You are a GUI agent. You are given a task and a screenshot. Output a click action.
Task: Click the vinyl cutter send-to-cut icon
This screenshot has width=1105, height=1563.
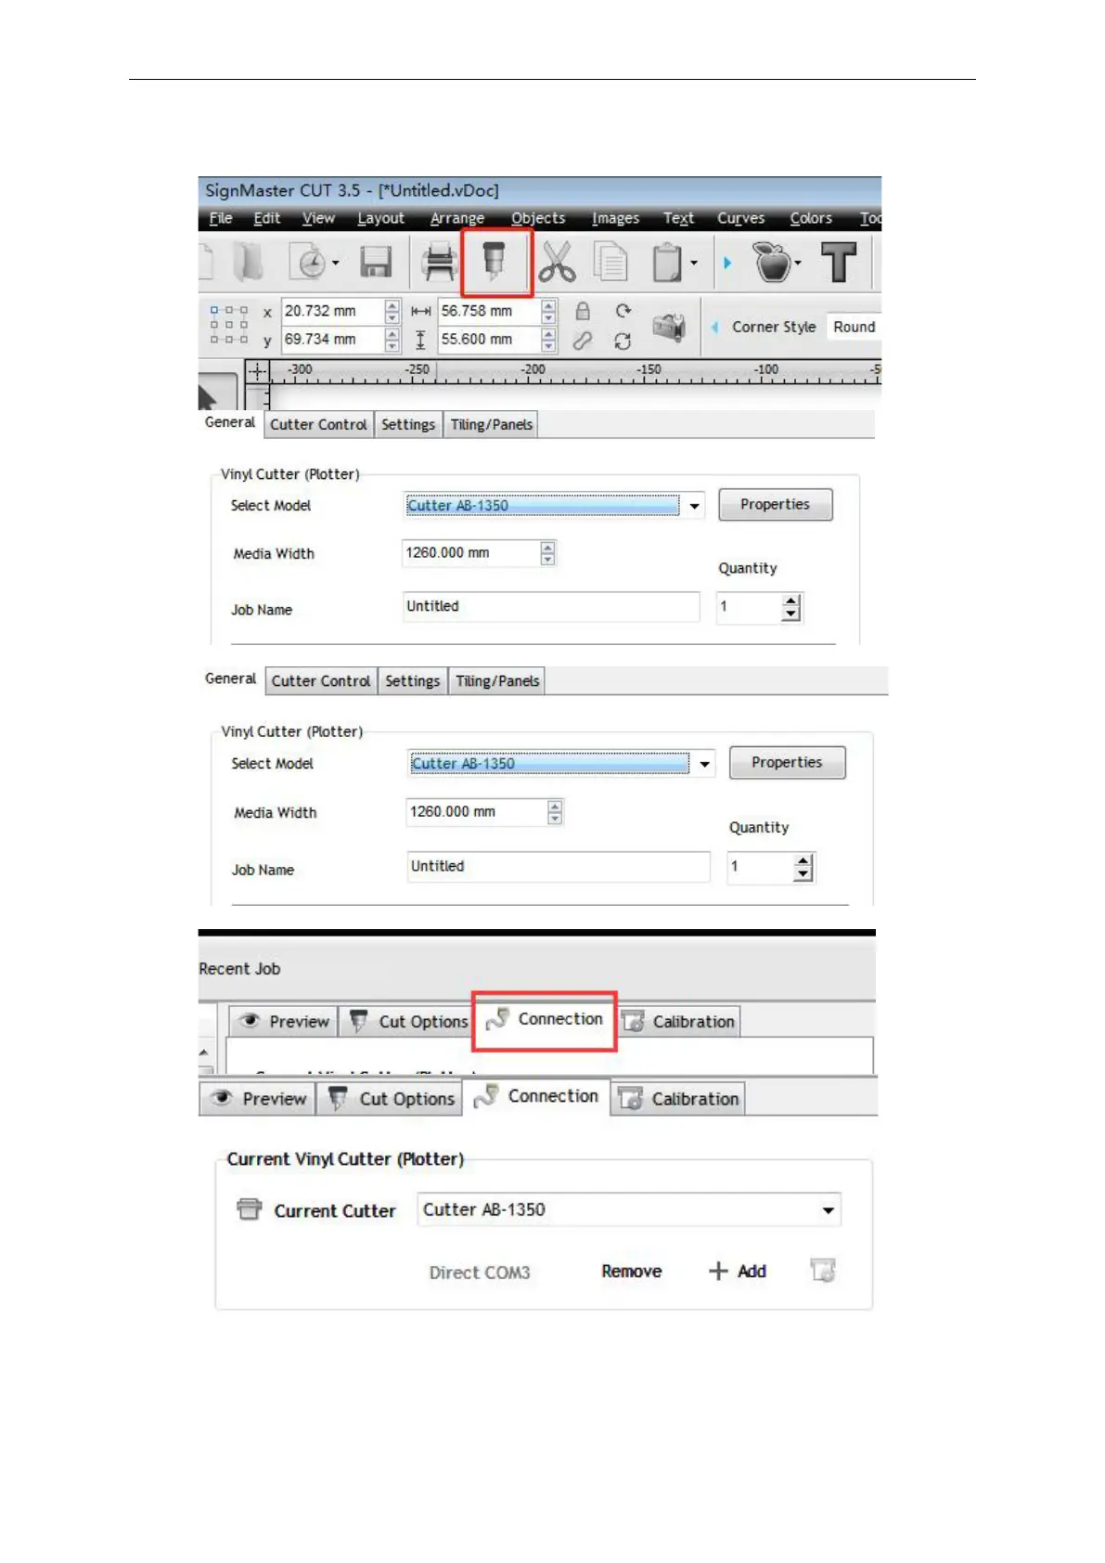(x=495, y=263)
